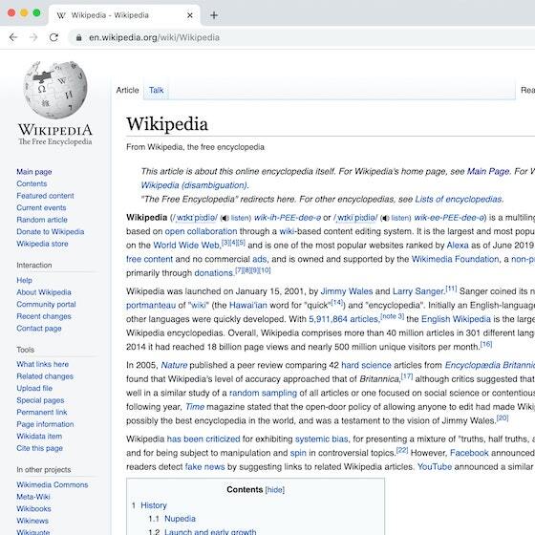This screenshot has height=535, width=535.
Task: Open a new tab with plus icon
Action: tap(214, 15)
